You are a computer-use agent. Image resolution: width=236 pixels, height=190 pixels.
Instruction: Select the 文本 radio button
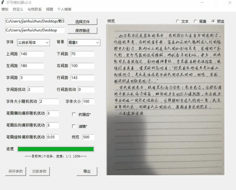click(178, 21)
